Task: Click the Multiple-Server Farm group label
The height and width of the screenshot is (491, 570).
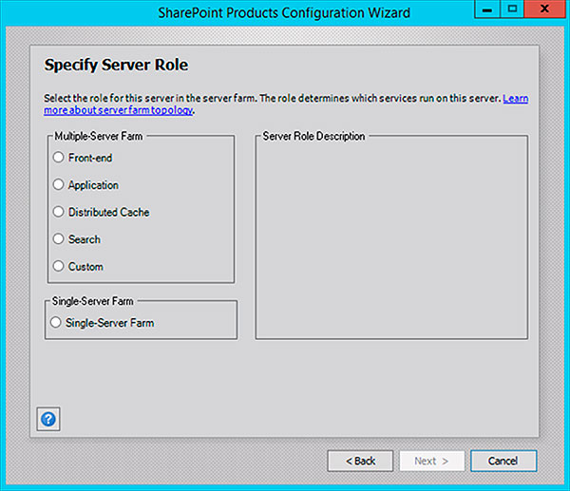Action: click(99, 136)
